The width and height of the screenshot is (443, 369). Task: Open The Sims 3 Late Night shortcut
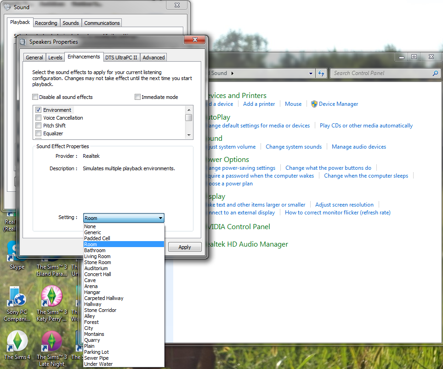click(x=51, y=342)
